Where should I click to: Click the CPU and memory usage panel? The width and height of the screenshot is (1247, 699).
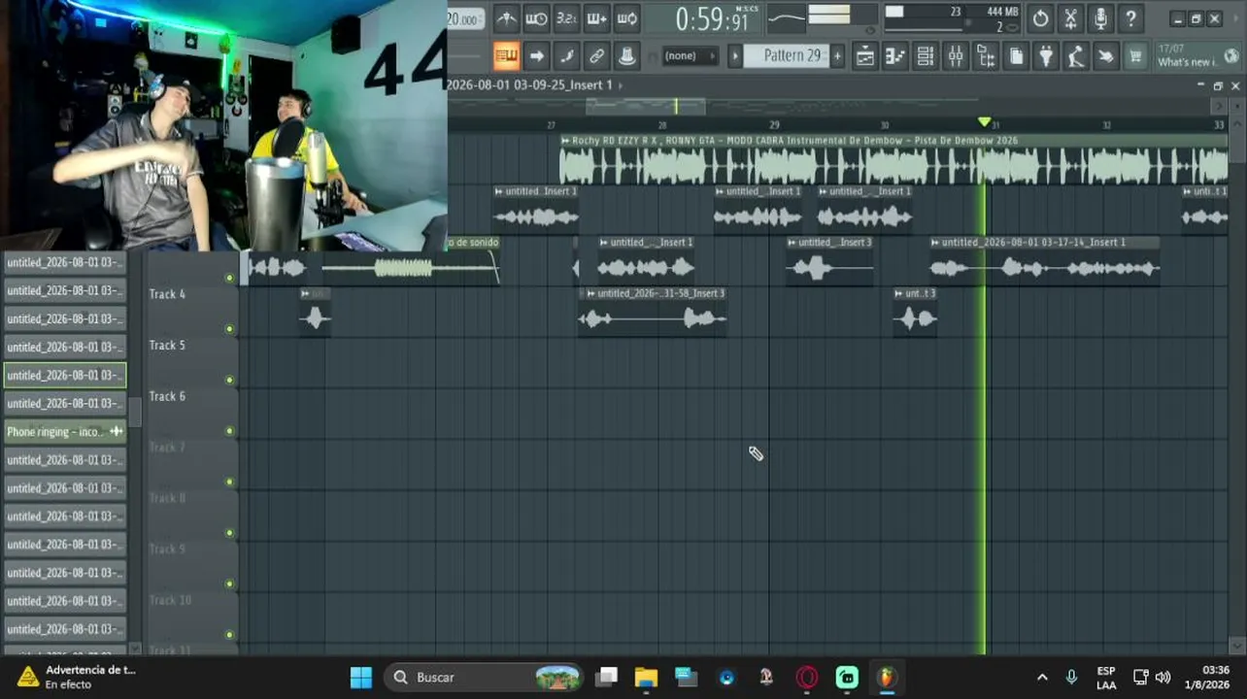coord(951,18)
